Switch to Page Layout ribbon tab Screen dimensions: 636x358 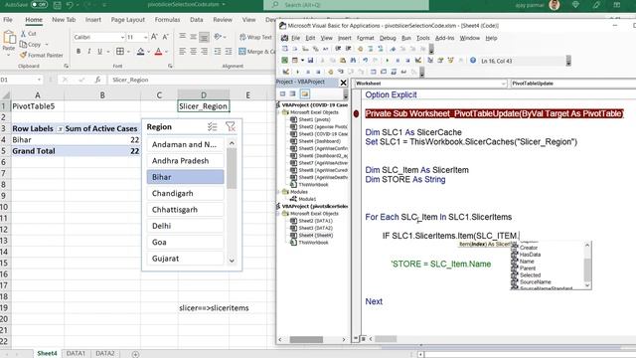point(128,20)
